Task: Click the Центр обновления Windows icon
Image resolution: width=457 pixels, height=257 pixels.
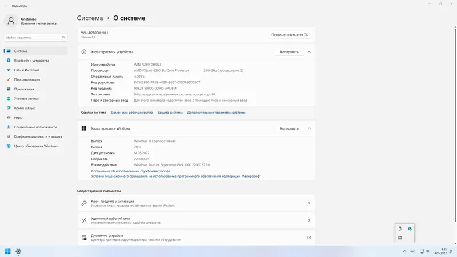Action: click(x=9, y=146)
